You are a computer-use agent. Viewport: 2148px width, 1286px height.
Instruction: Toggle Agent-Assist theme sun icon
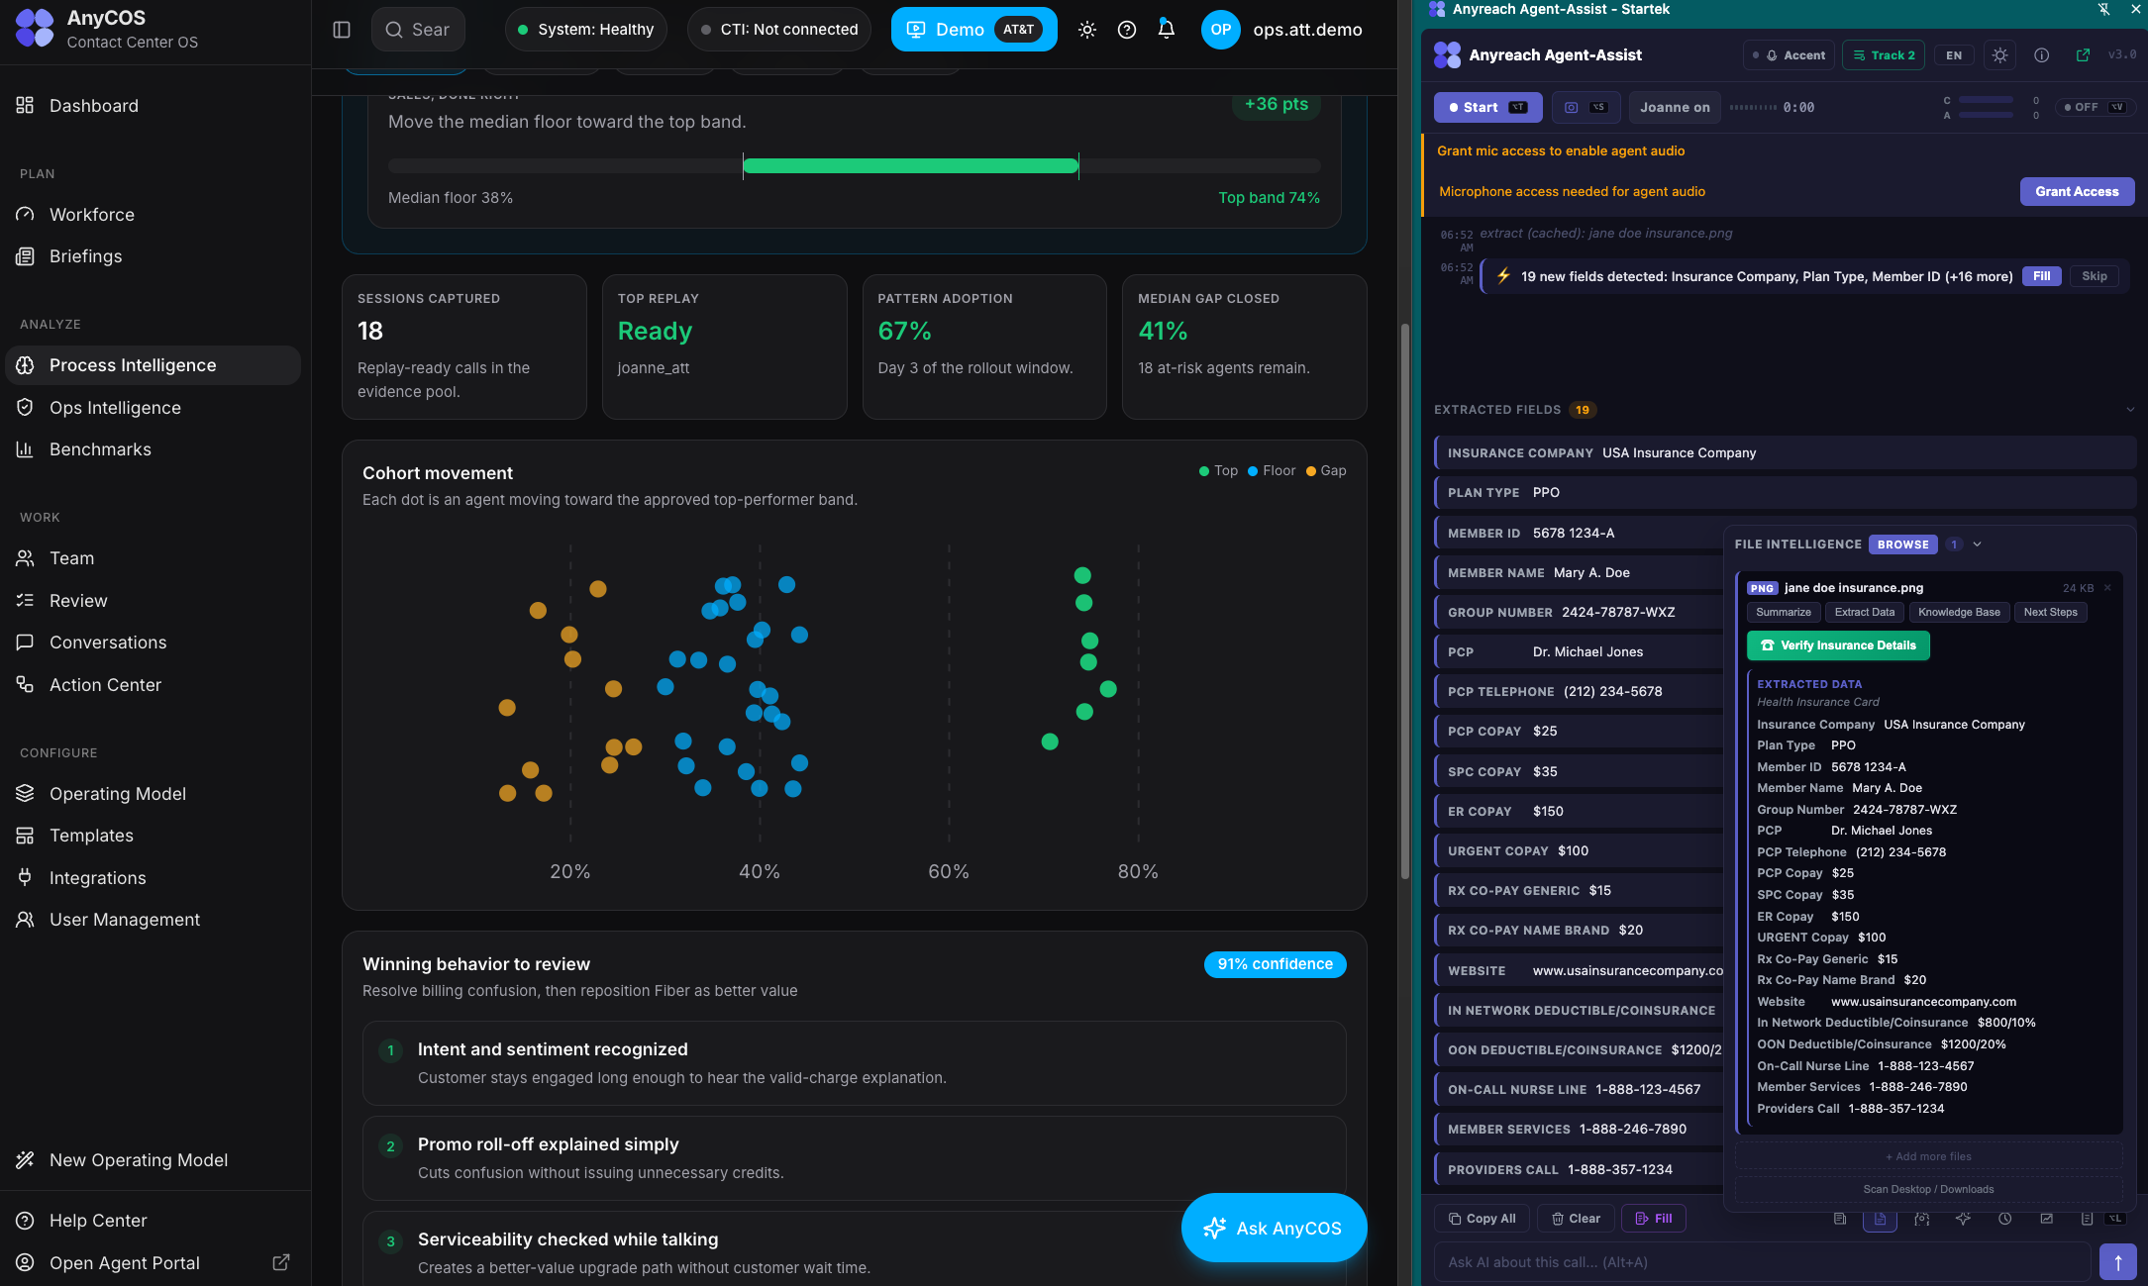pyautogui.click(x=2000, y=55)
